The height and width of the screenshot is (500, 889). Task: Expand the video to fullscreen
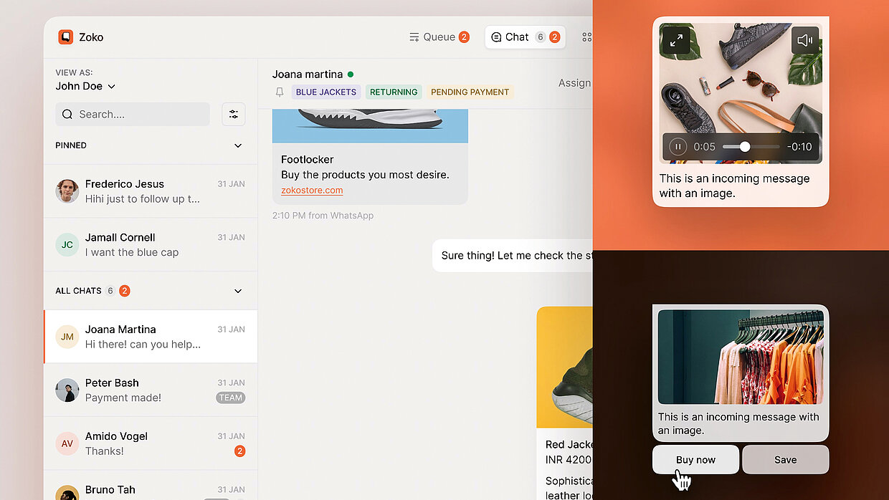(676, 41)
